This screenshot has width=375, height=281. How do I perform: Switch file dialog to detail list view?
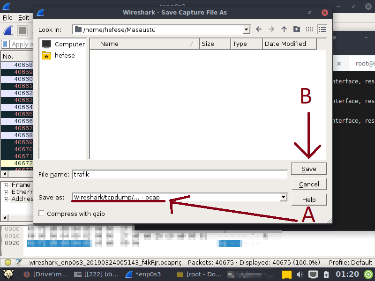[322, 30]
